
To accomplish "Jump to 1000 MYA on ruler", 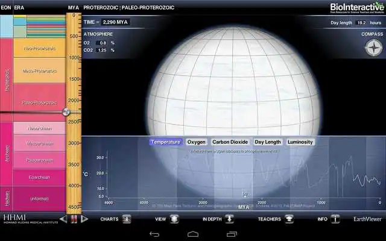I will (74, 58).
